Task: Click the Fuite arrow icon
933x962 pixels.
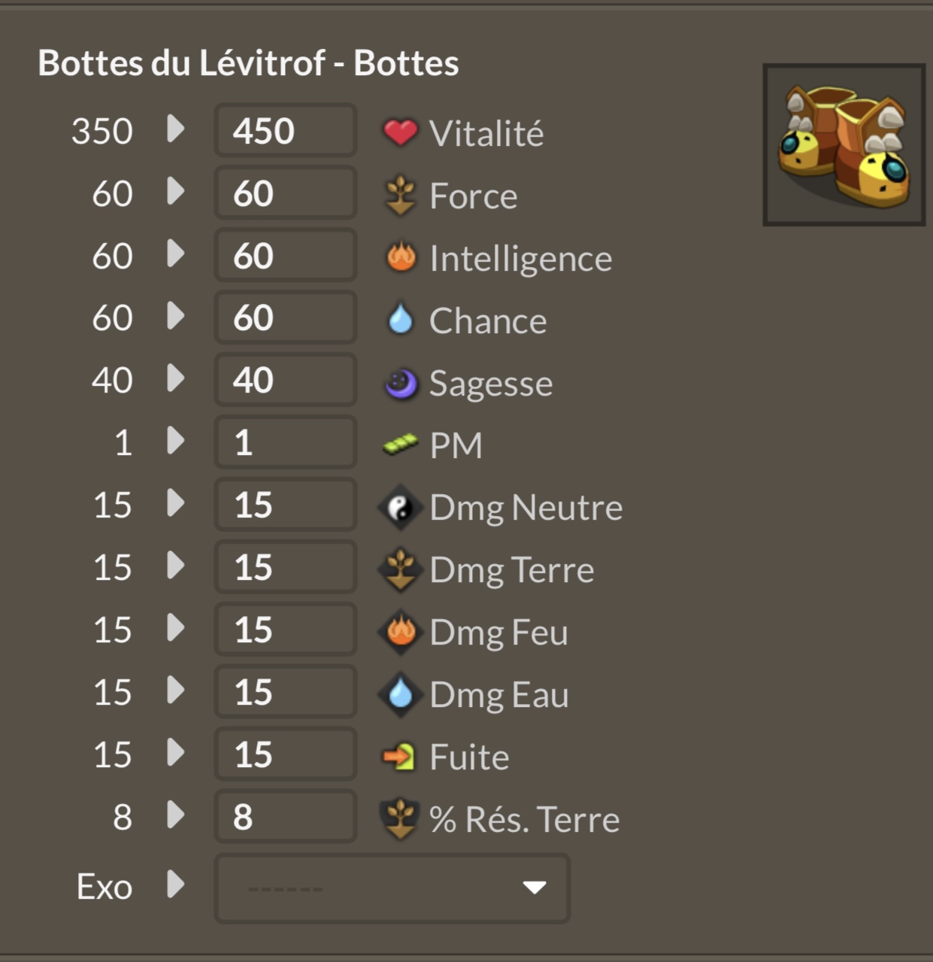Action: (398, 756)
